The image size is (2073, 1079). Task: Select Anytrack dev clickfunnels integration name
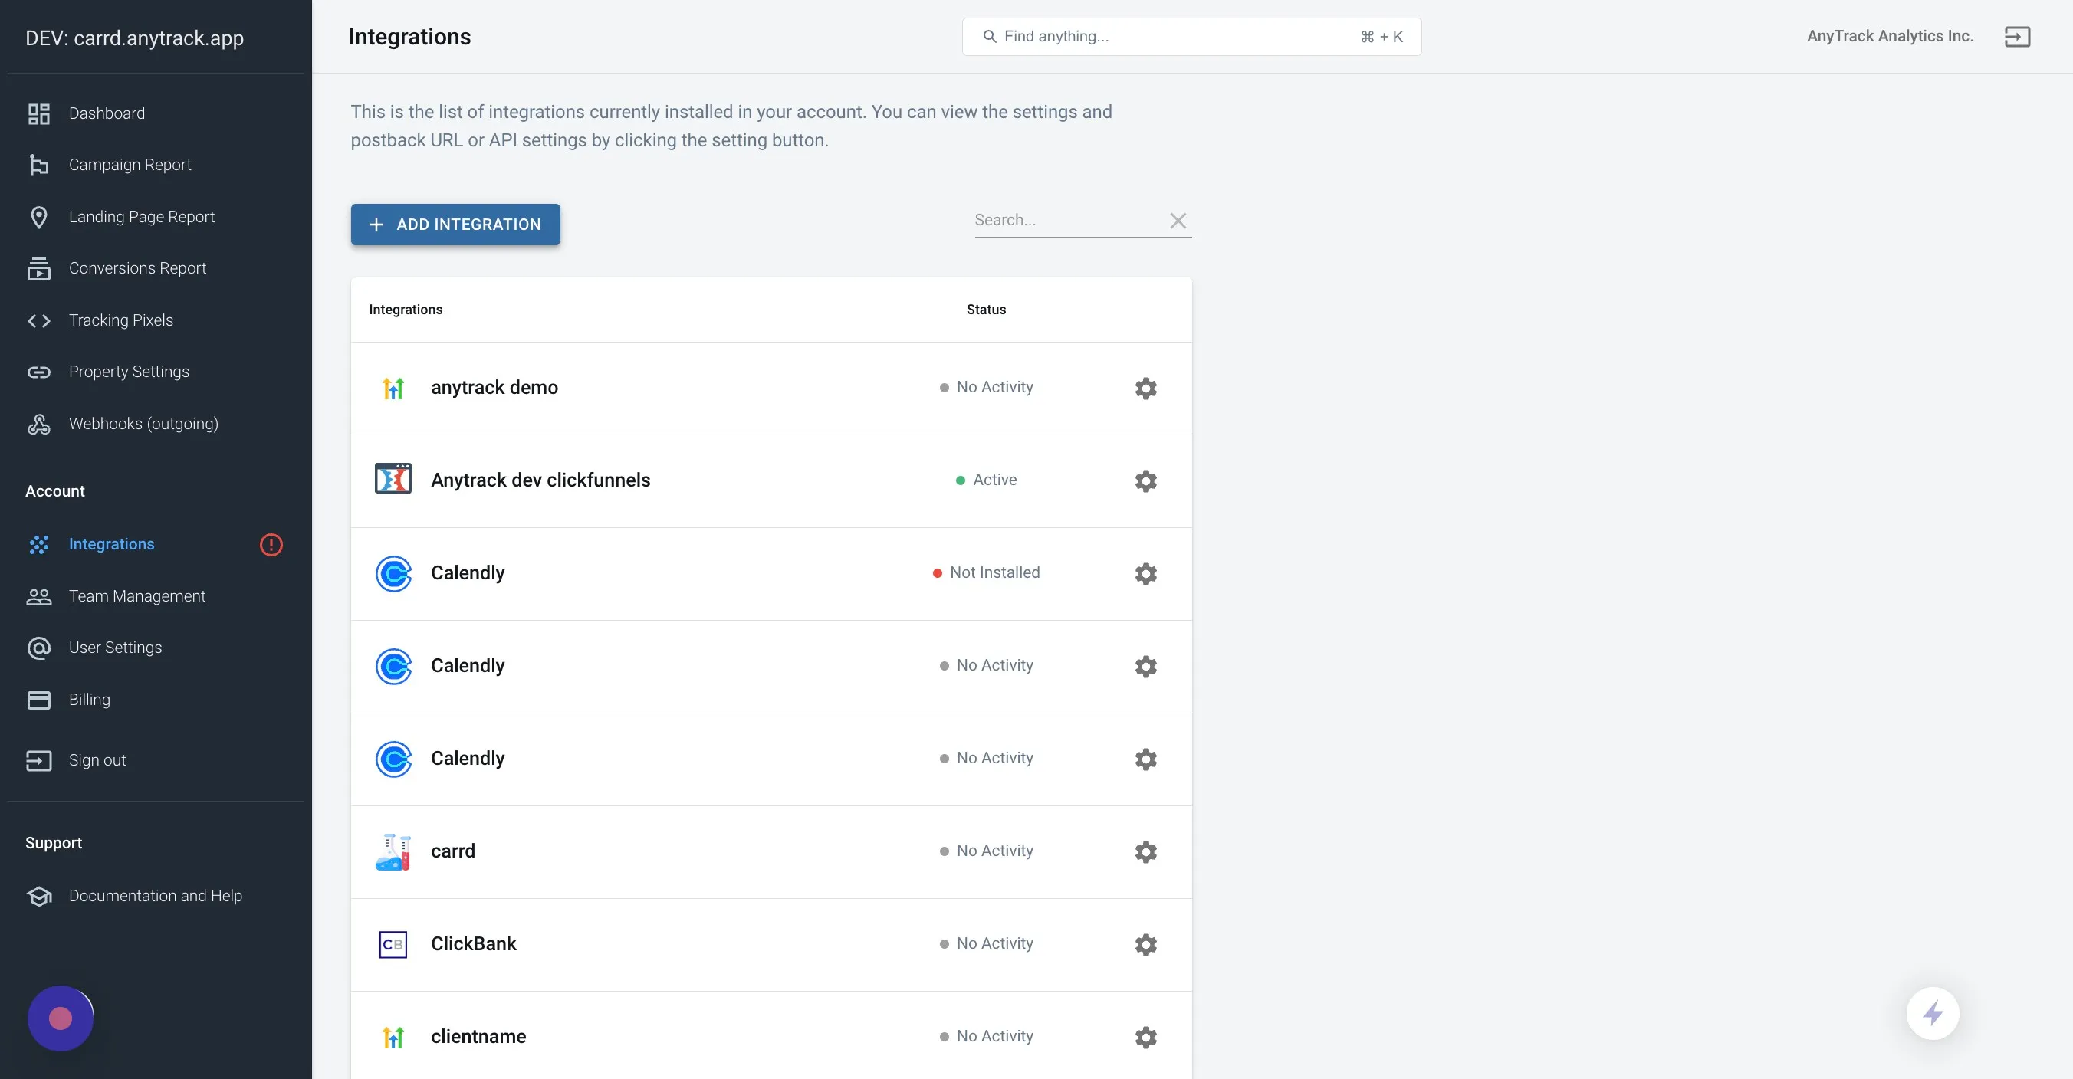[x=540, y=480]
